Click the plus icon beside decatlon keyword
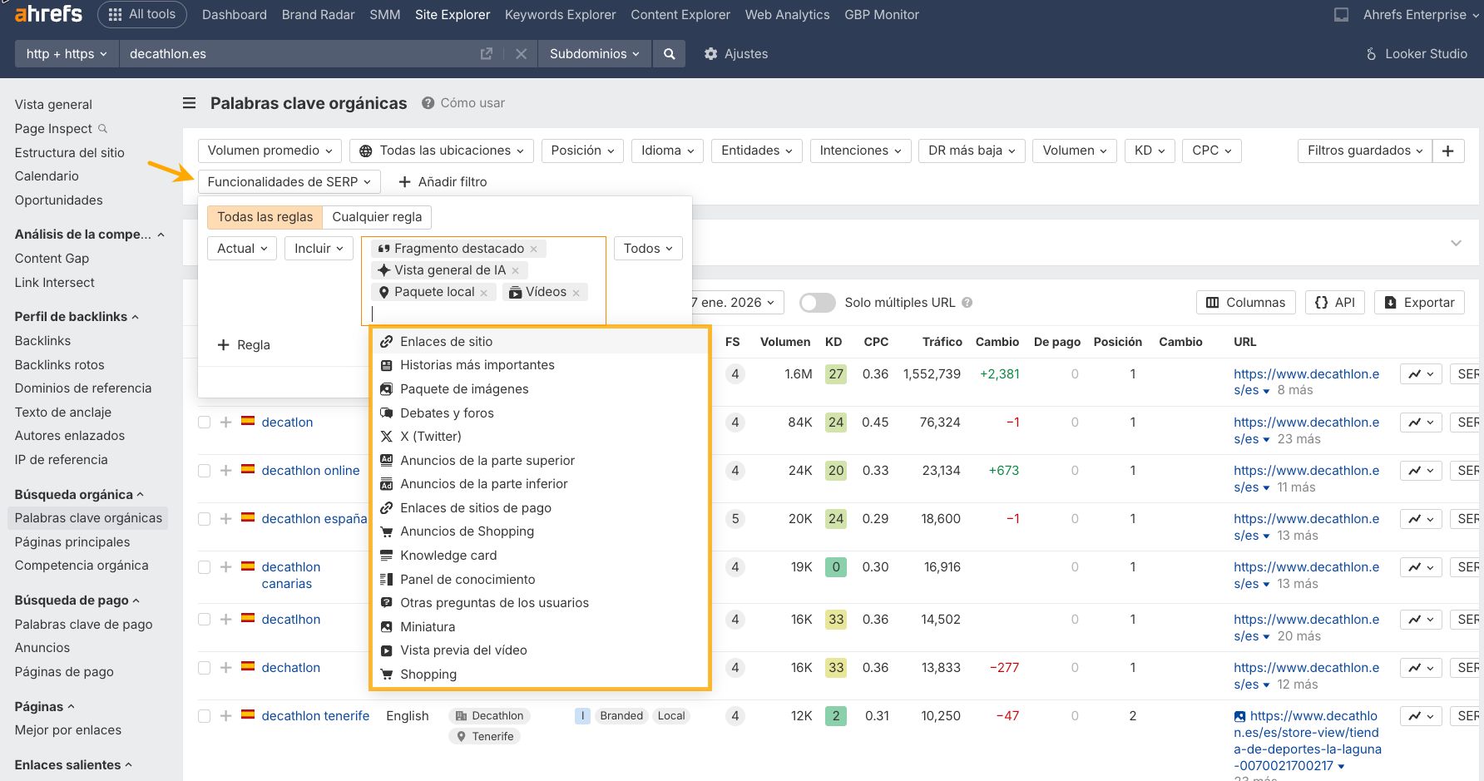This screenshot has width=1484, height=781. [x=225, y=423]
